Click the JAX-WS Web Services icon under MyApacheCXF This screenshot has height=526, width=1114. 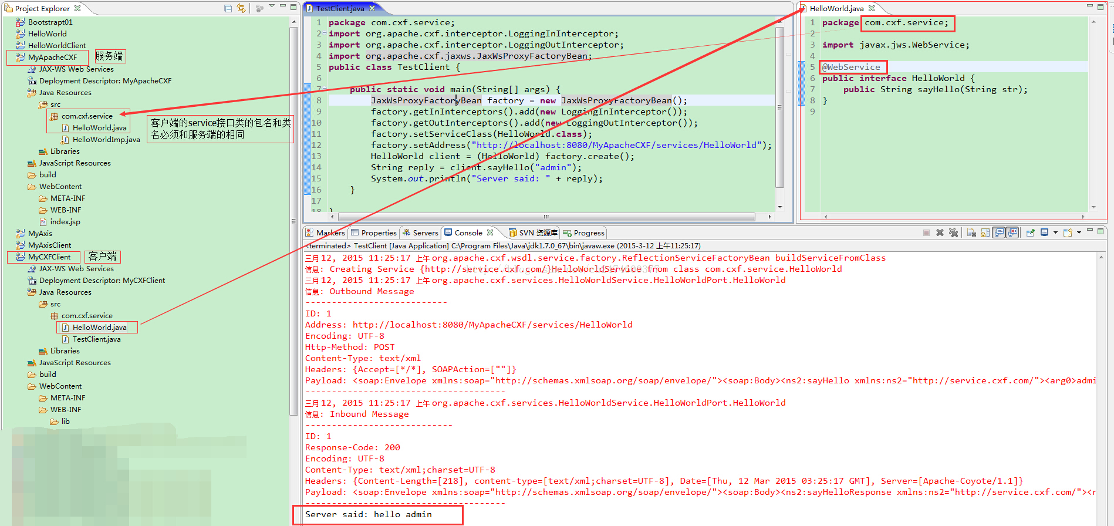[32, 69]
